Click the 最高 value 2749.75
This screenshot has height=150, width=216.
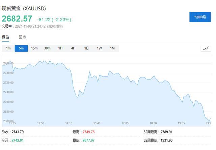point(88,132)
